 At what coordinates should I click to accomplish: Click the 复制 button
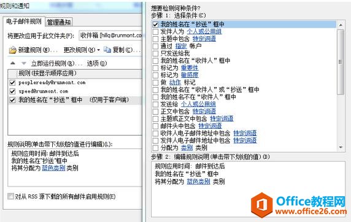coord(122,50)
